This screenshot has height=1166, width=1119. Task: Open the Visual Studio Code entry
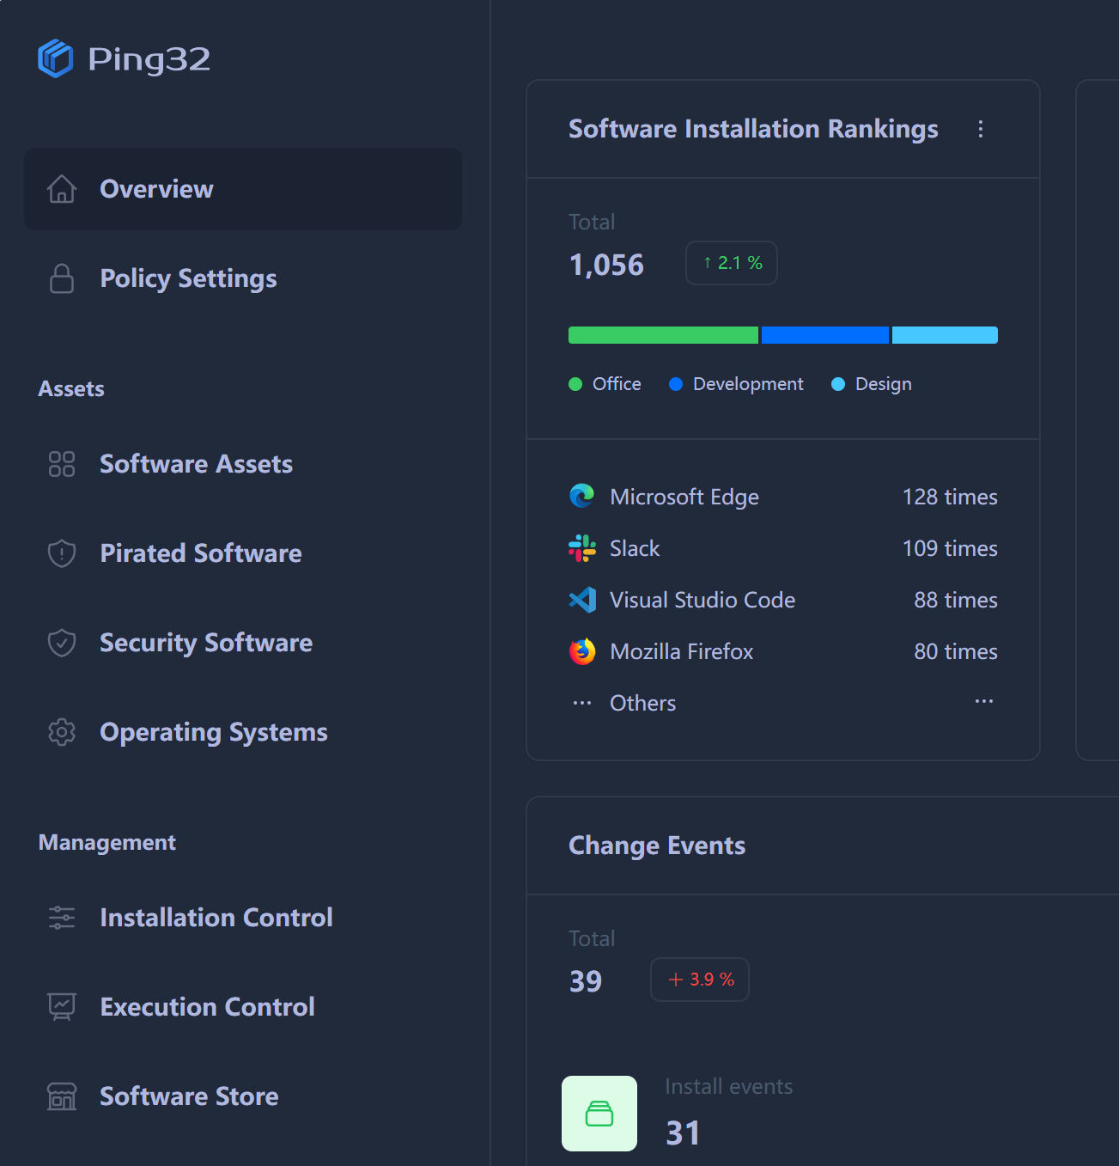[702, 600]
